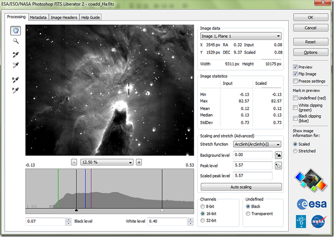Decrease the black level with down arrow
Screen dimensions: 334x237
click(x=68, y=223)
